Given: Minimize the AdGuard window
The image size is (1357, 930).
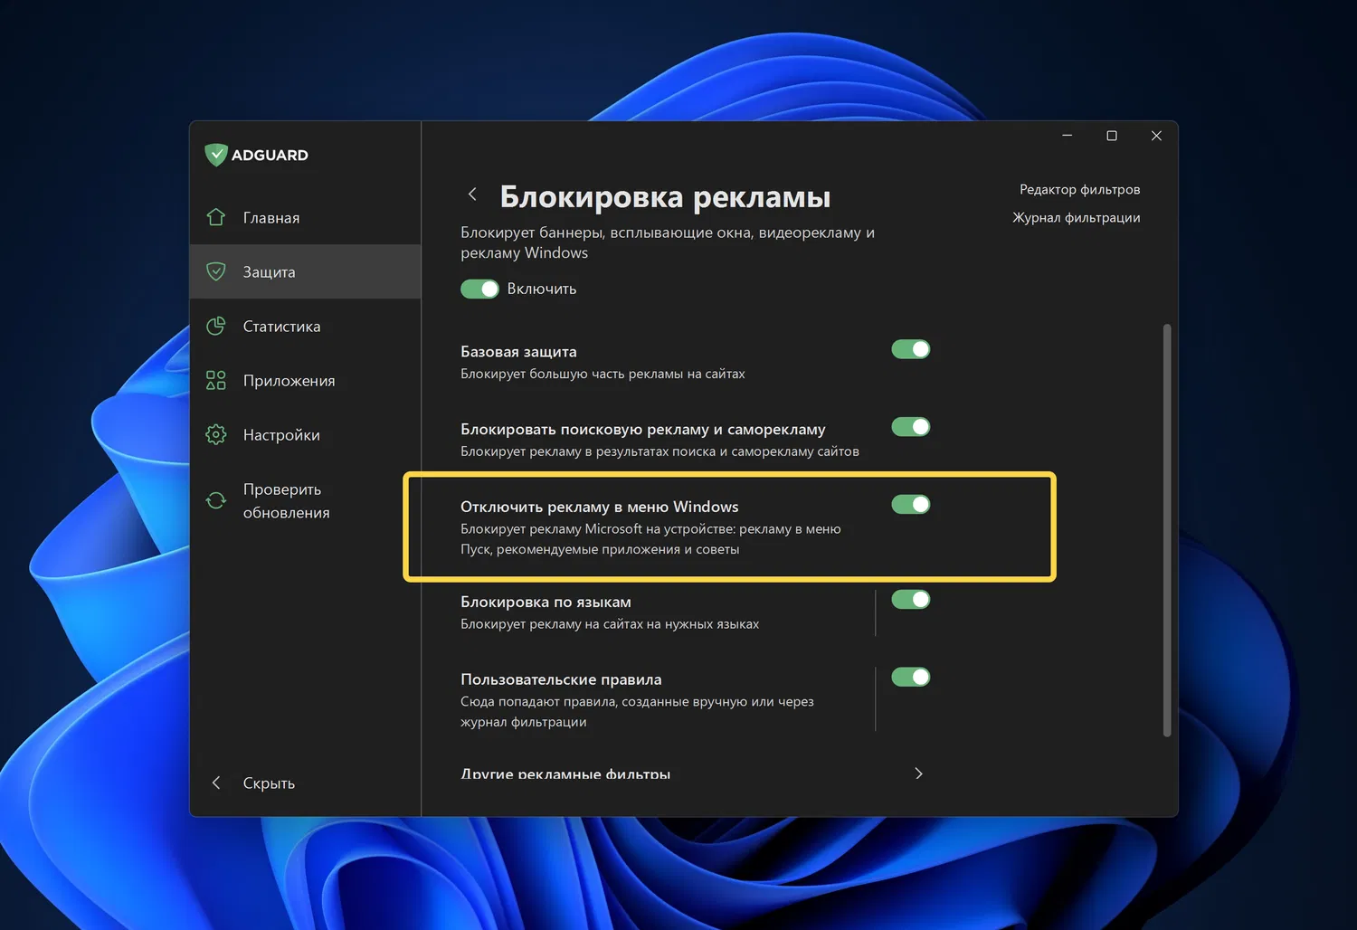Looking at the screenshot, I should pyautogui.click(x=1068, y=136).
